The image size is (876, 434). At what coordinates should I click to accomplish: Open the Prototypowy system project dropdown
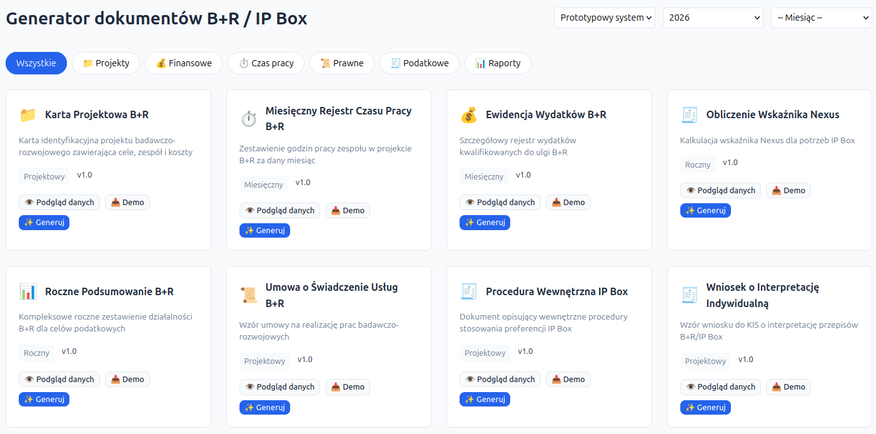click(x=604, y=18)
